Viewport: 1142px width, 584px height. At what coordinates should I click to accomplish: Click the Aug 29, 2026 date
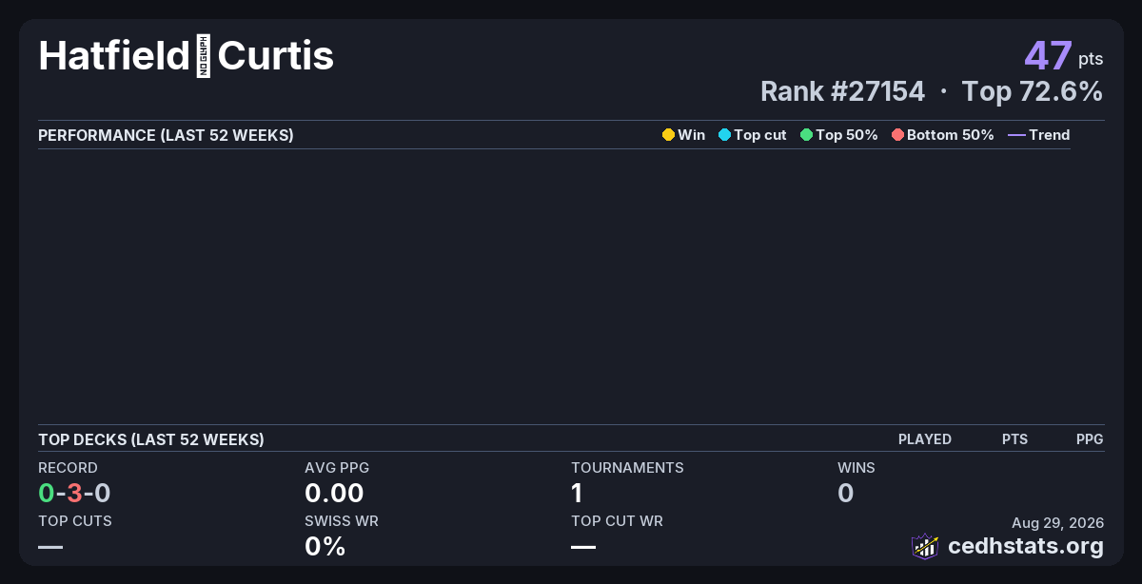coord(1058,522)
